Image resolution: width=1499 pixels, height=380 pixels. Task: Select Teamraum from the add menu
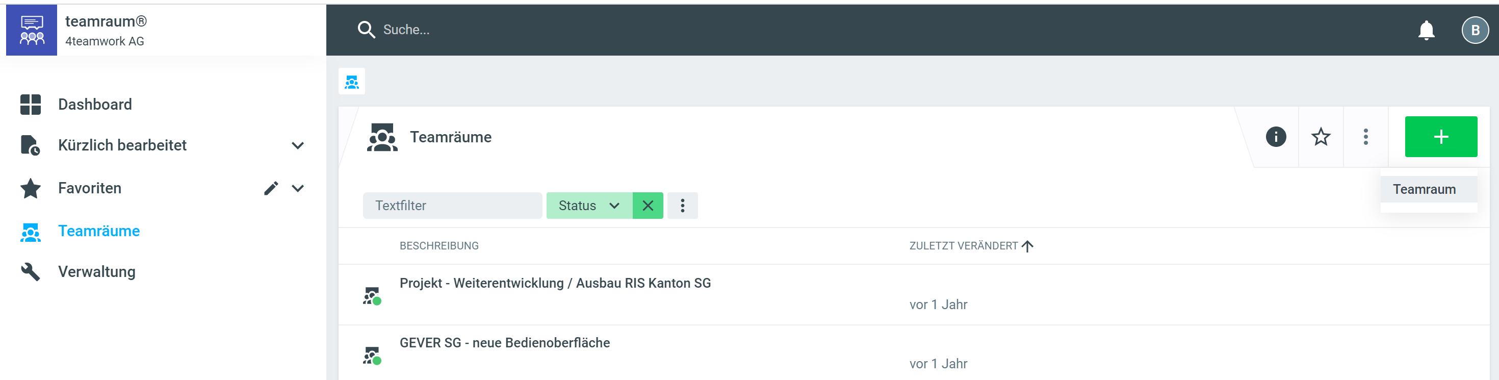[x=1424, y=189]
